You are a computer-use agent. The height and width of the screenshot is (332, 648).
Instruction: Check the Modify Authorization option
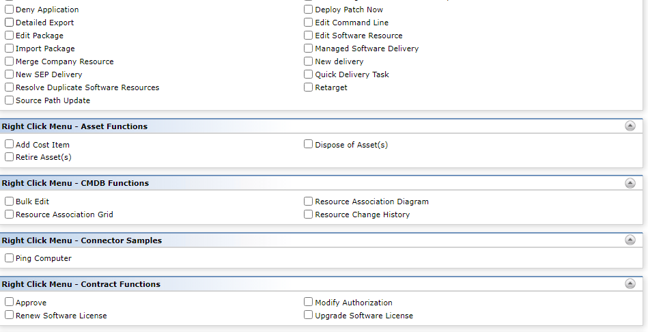(x=309, y=302)
